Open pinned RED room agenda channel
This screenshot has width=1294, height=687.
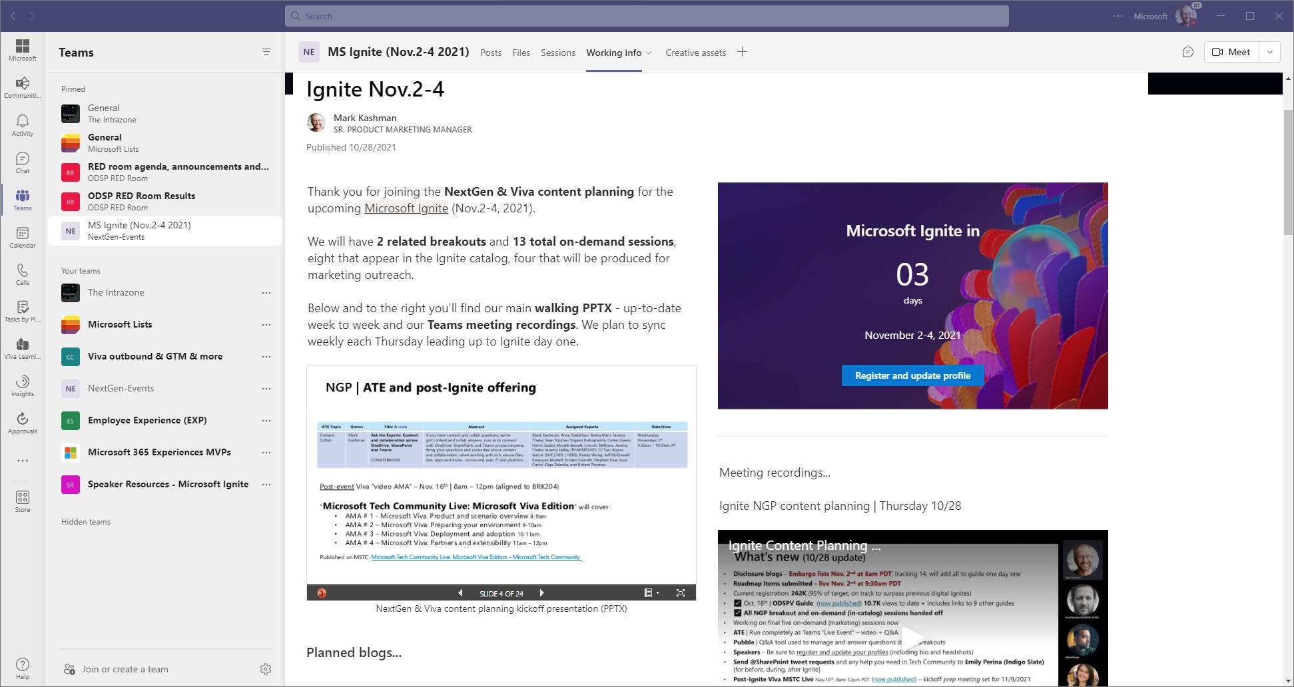click(x=165, y=172)
